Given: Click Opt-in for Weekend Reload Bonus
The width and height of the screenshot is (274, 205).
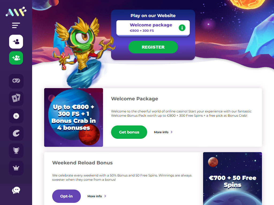Looking at the screenshot, I should pyautogui.click(x=66, y=196).
